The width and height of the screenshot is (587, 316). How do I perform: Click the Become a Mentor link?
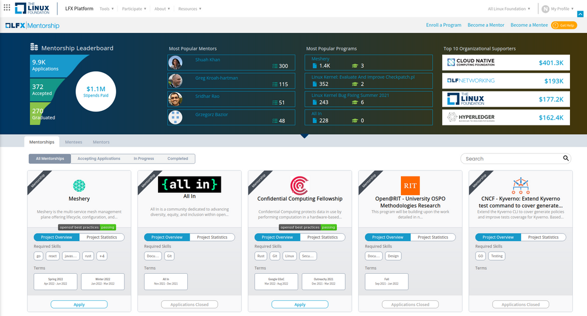[485, 25]
